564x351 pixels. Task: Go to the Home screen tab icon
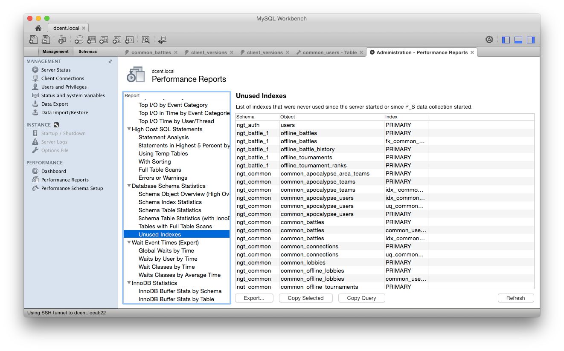pos(38,28)
